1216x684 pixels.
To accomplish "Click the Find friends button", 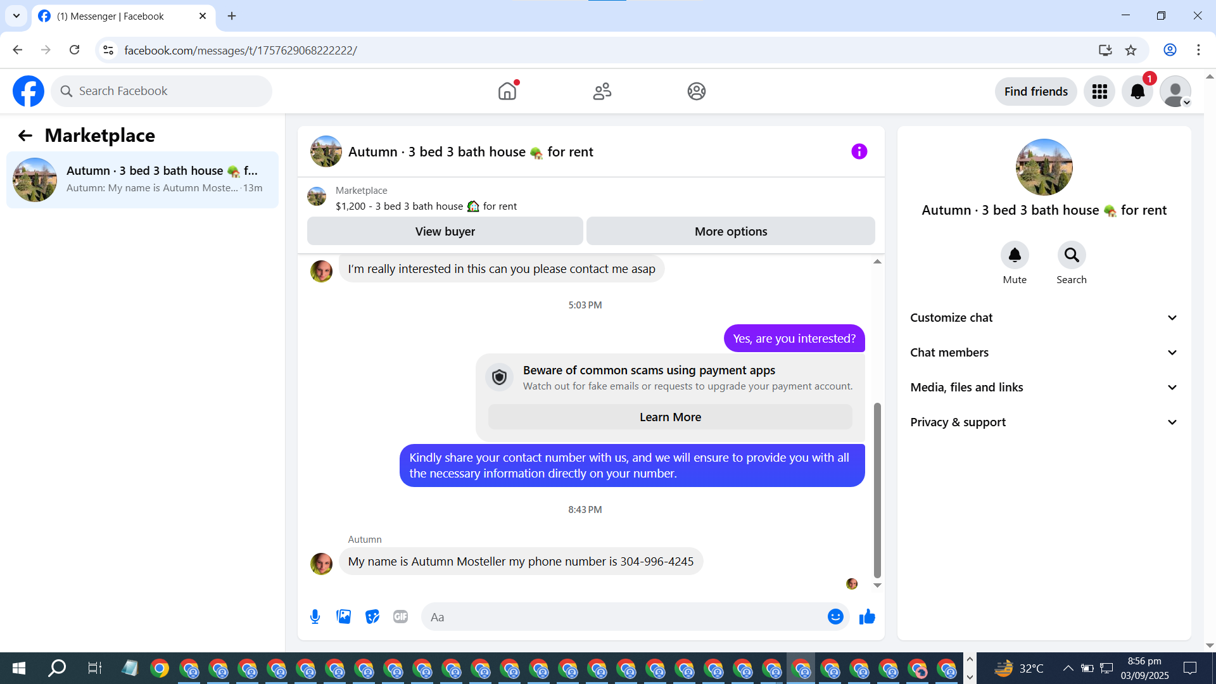I will (x=1036, y=92).
